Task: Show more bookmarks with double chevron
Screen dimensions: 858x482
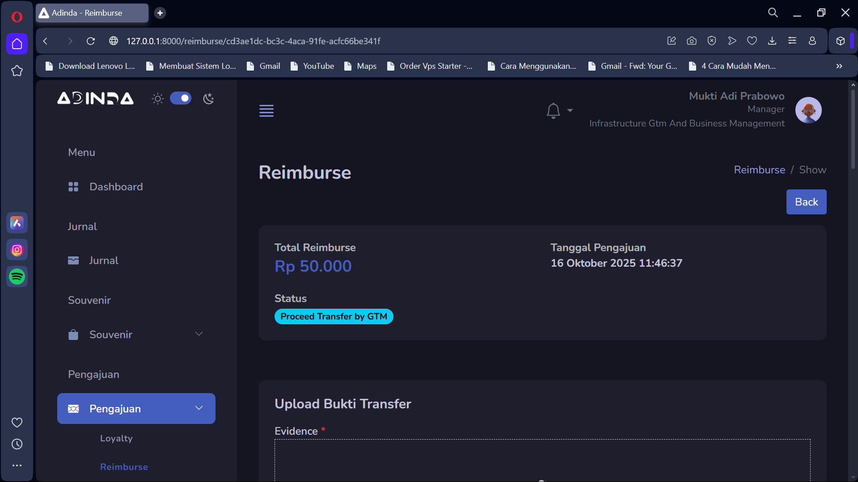Action: (839, 66)
